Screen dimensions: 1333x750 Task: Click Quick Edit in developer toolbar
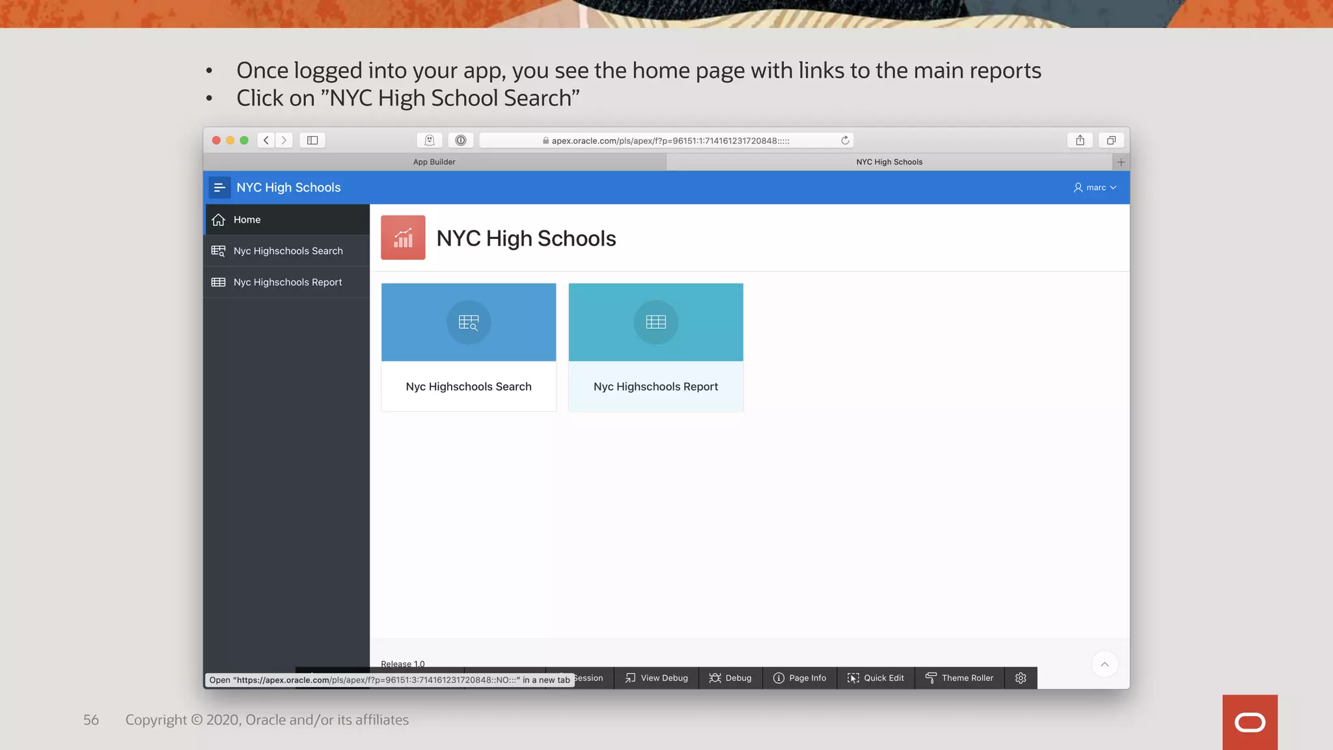coord(876,678)
